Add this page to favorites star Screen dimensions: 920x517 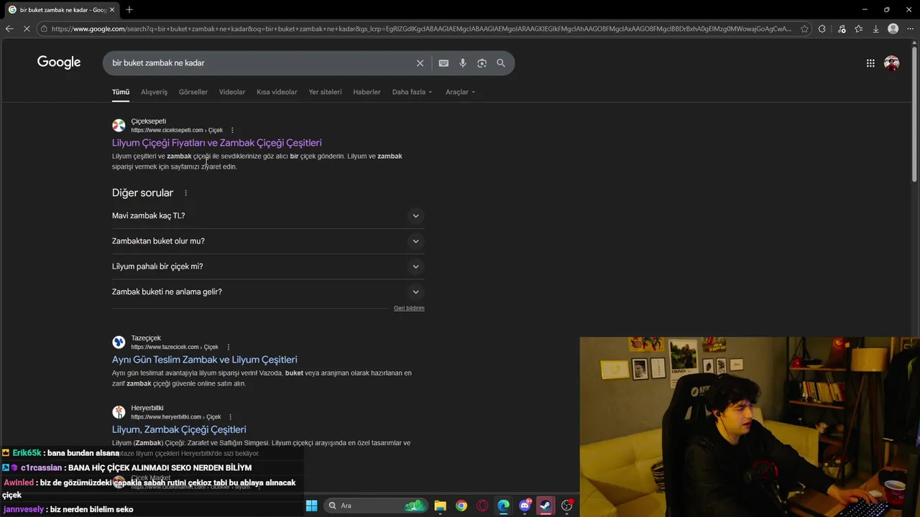click(804, 29)
